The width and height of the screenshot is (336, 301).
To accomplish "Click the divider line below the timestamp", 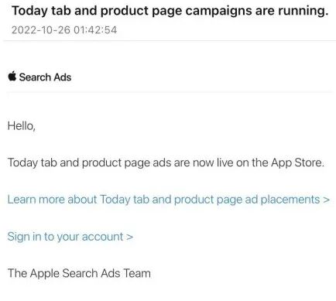I will [x=170, y=40].
